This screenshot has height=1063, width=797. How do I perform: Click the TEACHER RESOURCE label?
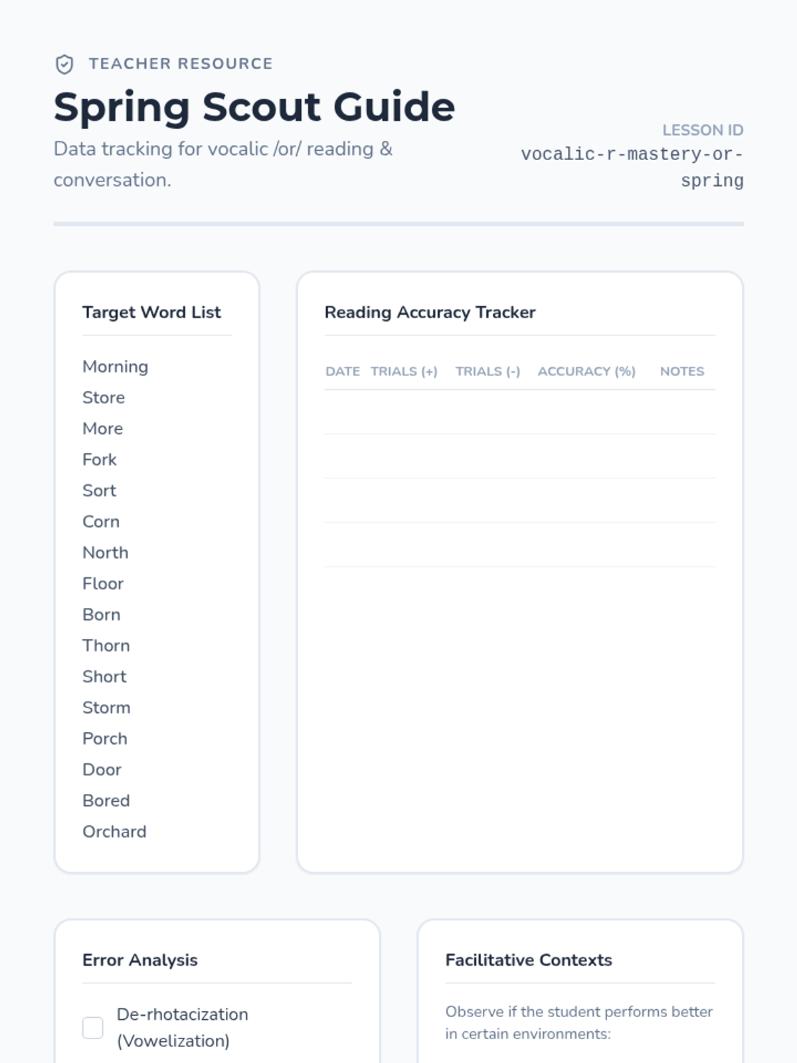tap(181, 64)
